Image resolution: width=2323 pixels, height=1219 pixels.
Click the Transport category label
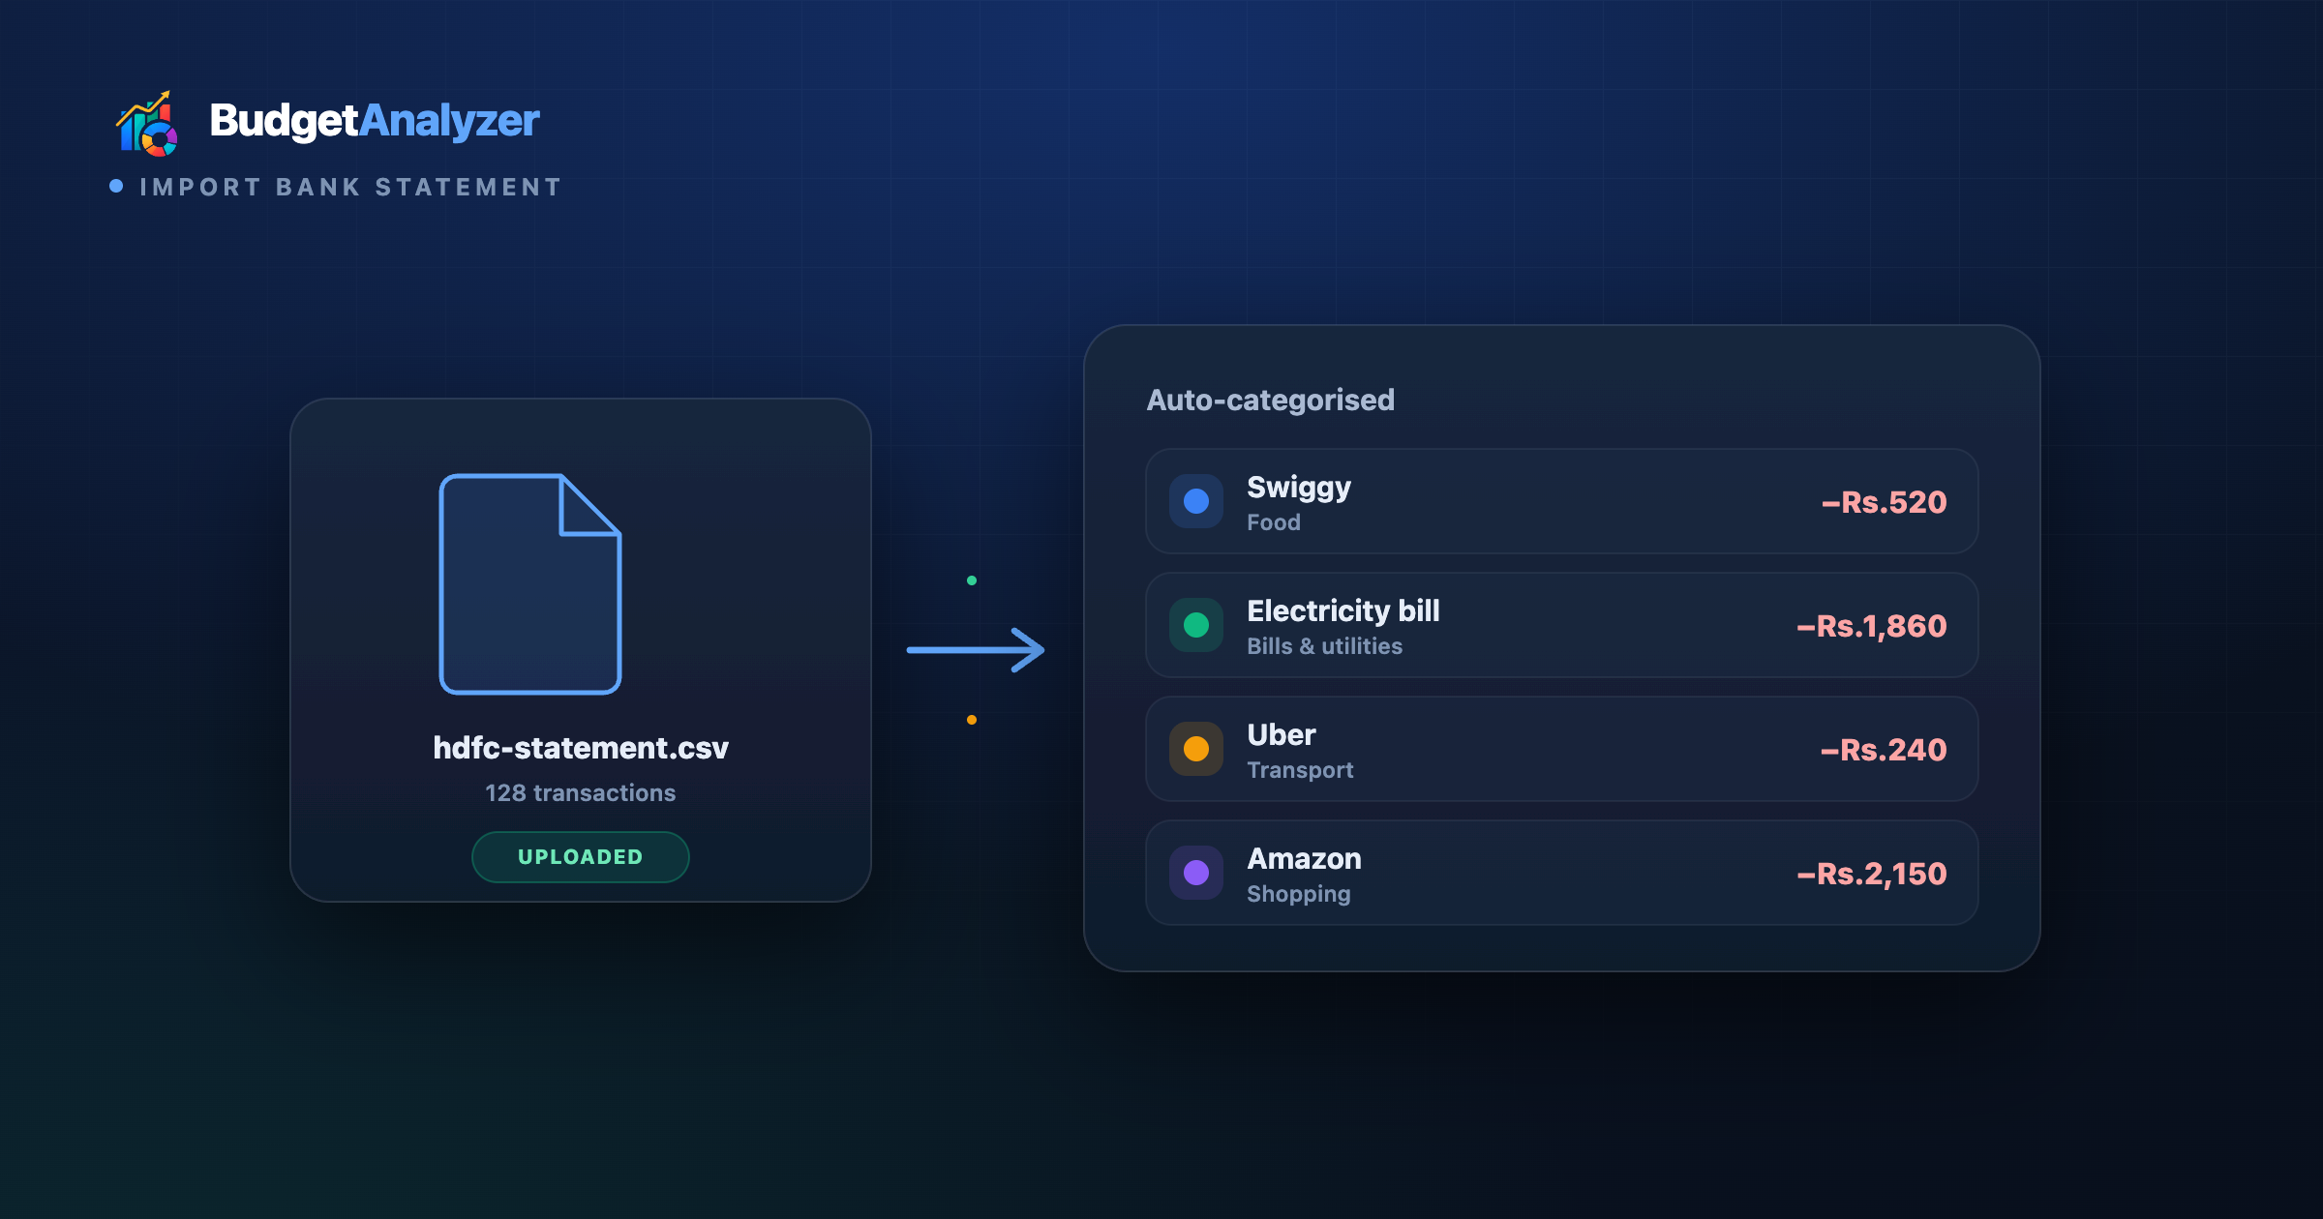click(x=1300, y=770)
